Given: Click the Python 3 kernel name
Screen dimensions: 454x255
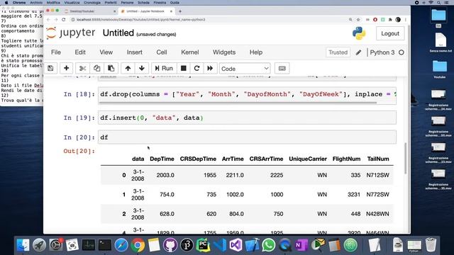Looking at the screenshot, I should click(x=382, y=52).
